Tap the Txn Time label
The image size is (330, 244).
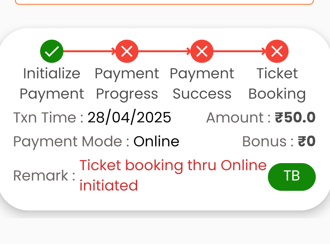(x=48, y=117)
